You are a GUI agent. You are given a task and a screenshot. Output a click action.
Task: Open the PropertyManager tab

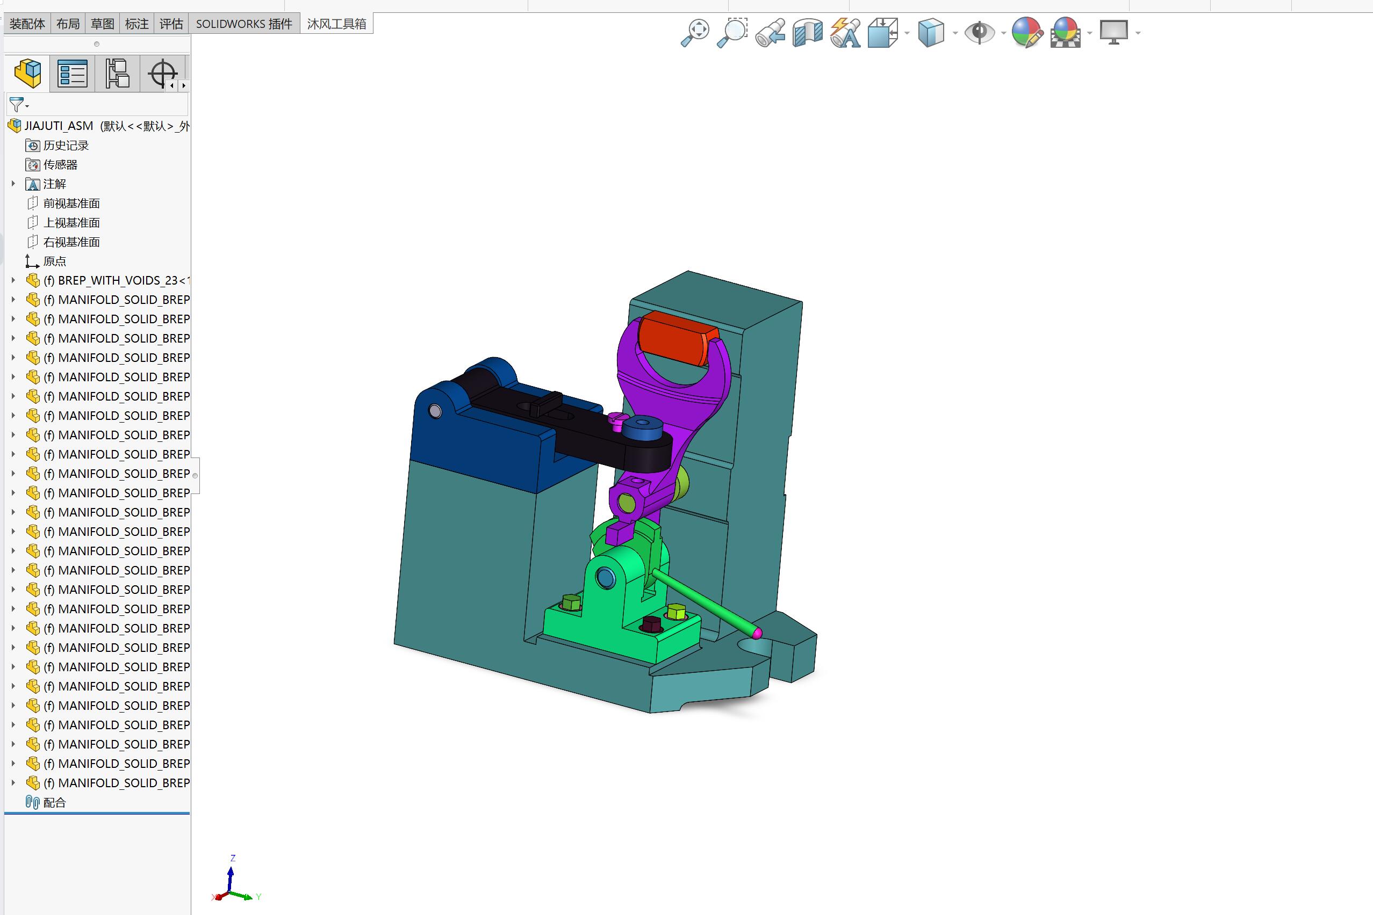click(x=73, y=74)
